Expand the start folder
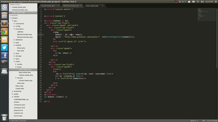The image size is (218, 122). point(14,54)
